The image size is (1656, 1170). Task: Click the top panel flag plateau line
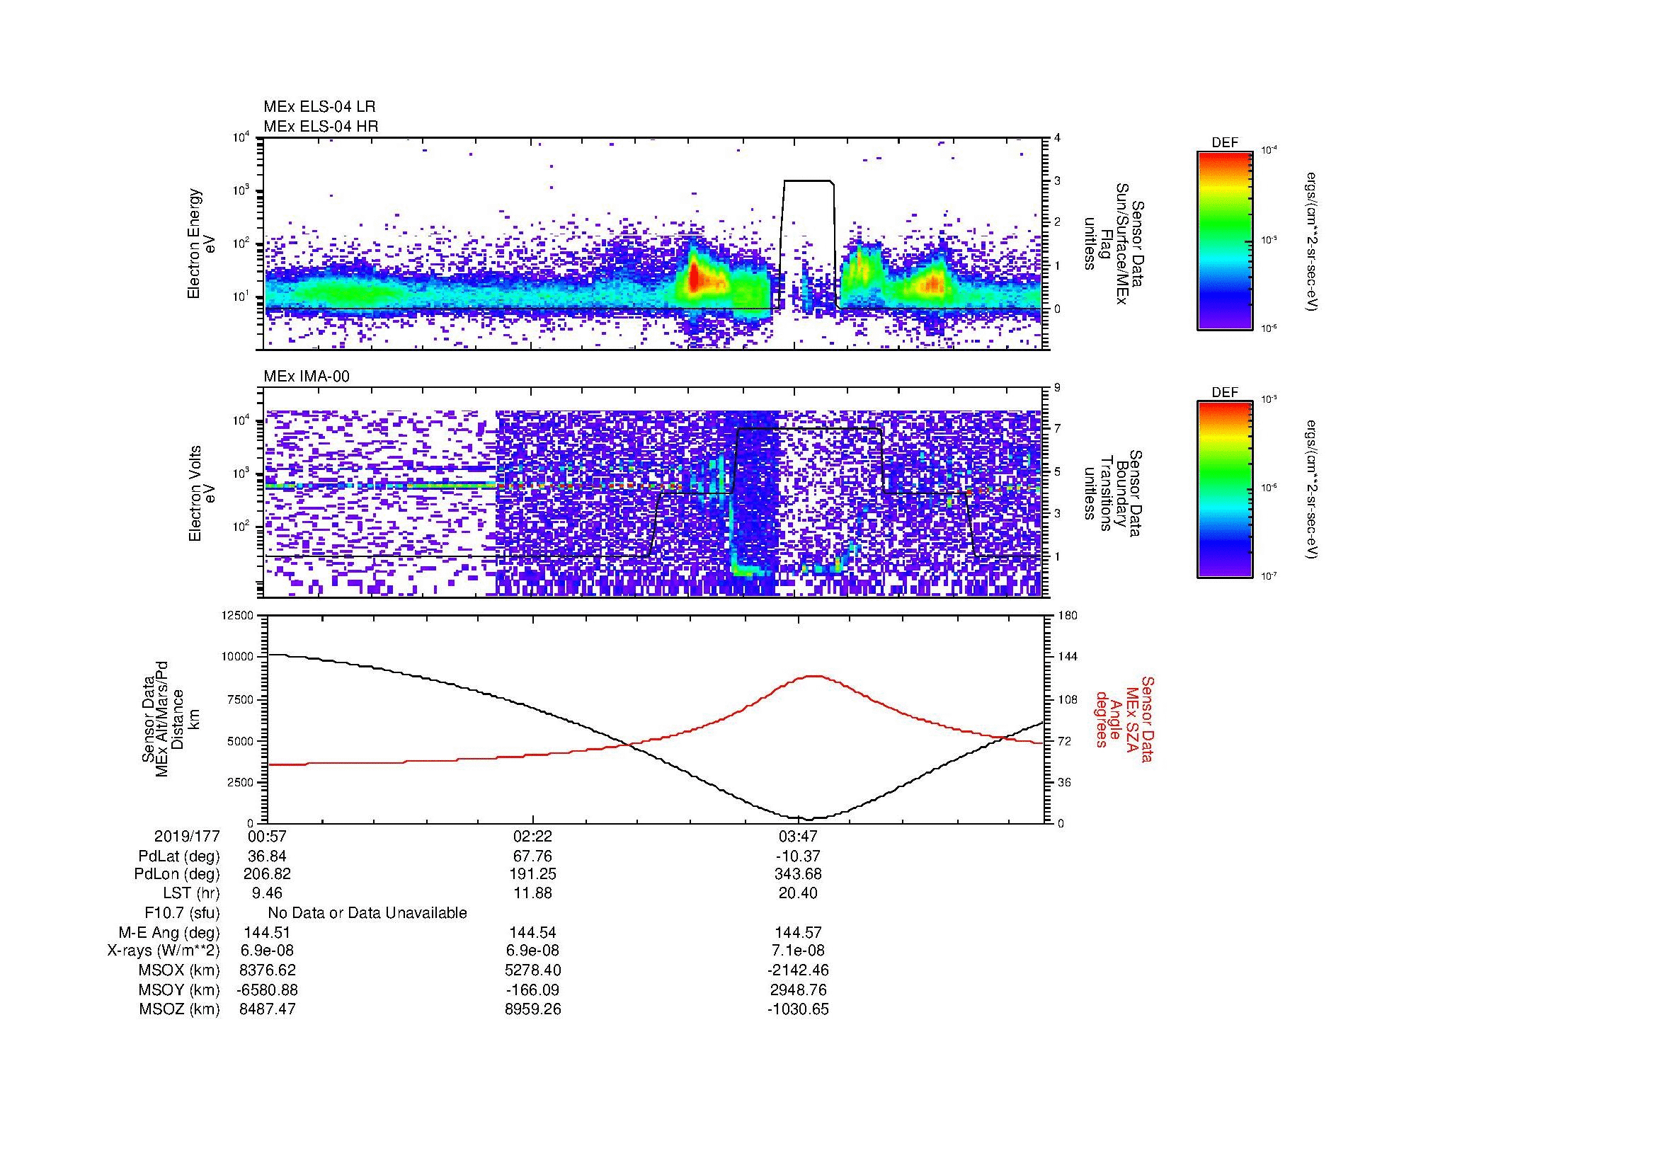pos(808,181)
